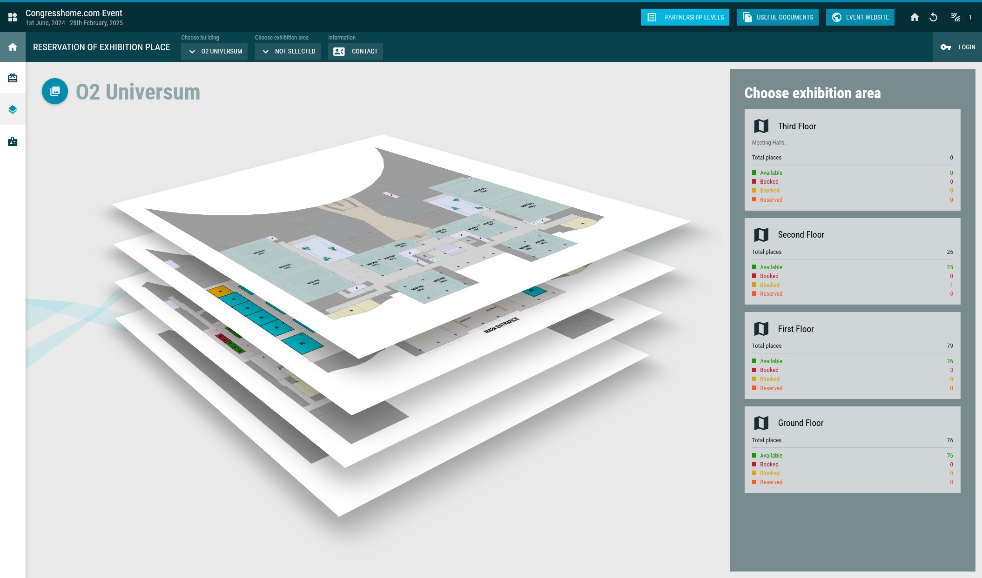Viewport: 982px width, 578px height.
Task: Select the Second Floor card title
Action: pos(801,235)
